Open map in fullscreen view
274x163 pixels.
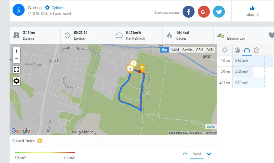(x=16, y=70)
